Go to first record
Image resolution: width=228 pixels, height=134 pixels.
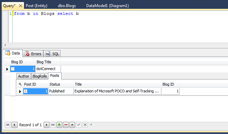8,125
